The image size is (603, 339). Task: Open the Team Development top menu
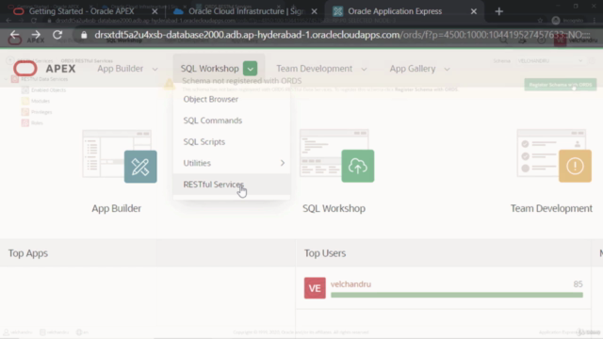(314, 69)
